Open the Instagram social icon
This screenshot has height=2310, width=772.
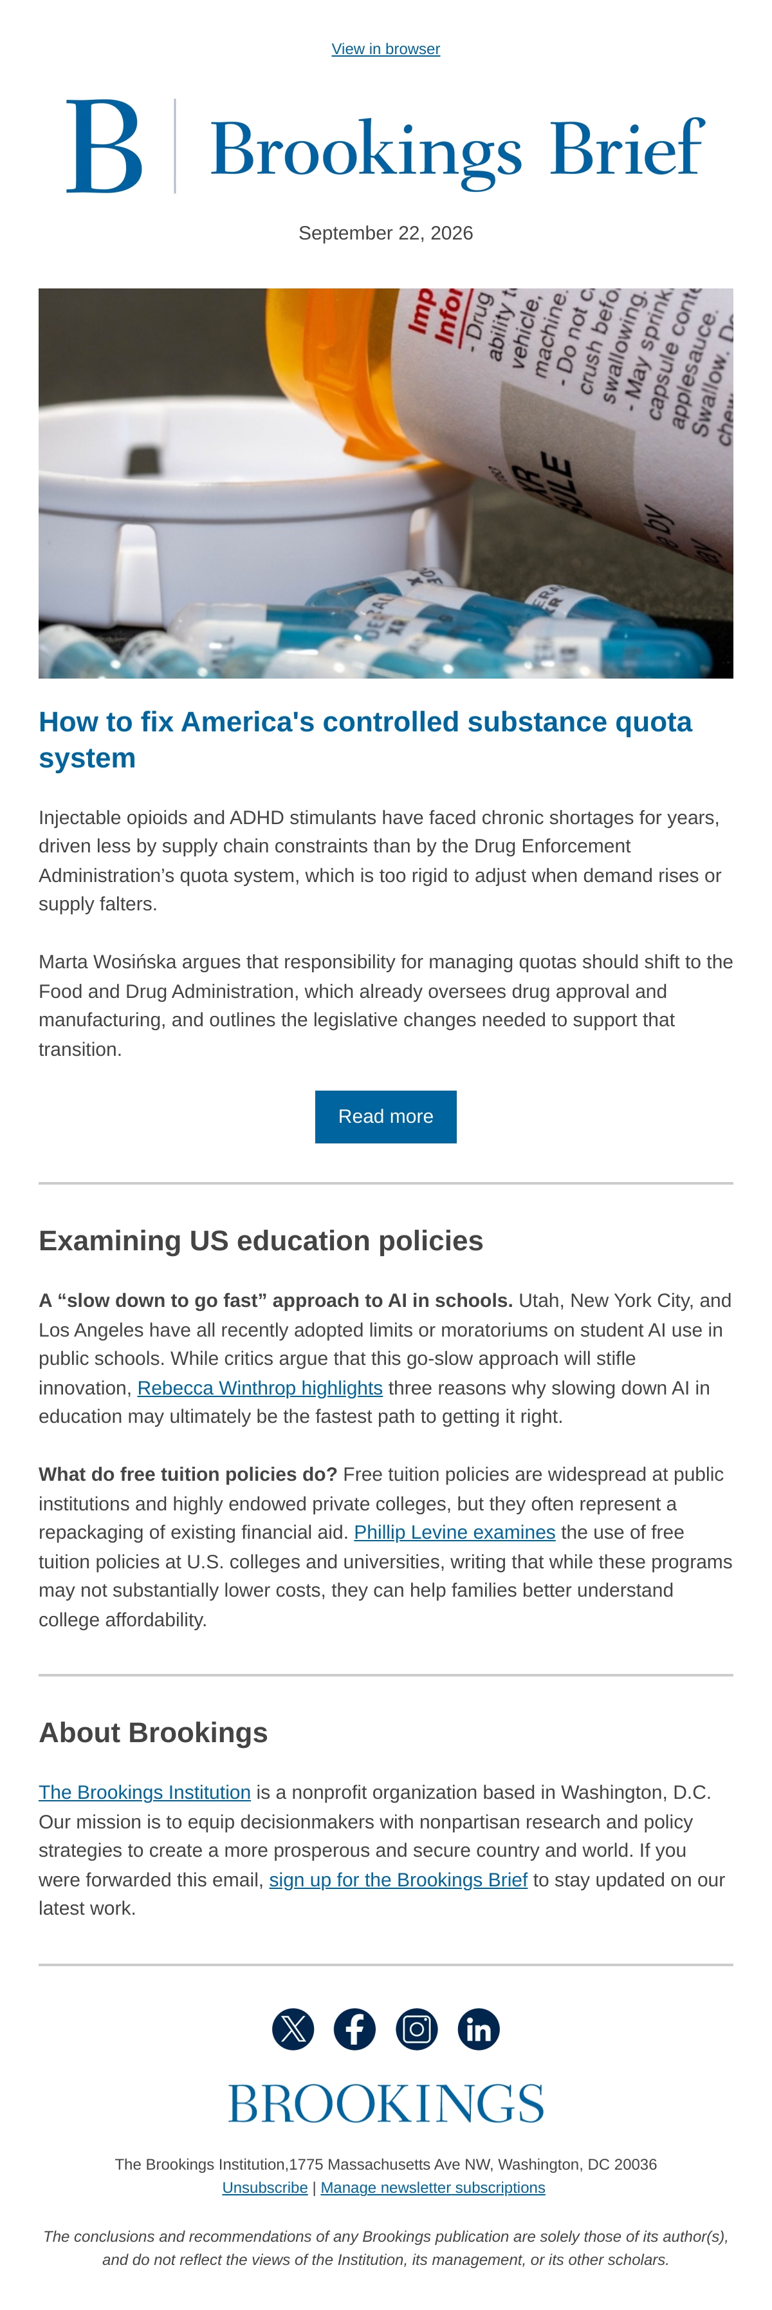tap(416, 2029)
